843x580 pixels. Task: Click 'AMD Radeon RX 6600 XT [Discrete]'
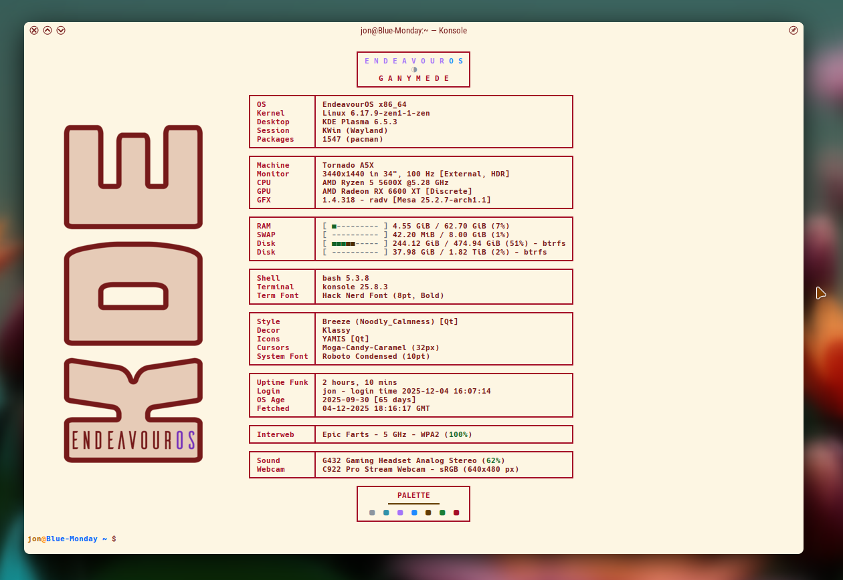point(397,192)
